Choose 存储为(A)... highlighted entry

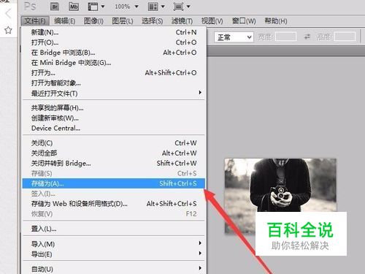pos(114,183)
